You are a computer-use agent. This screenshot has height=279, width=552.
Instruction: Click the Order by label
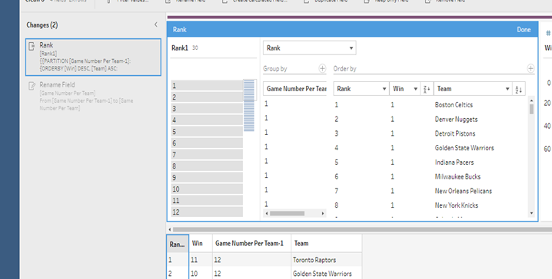(x=344, y=69)
